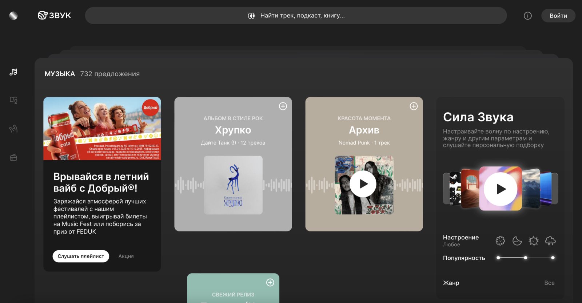Open the Хрупко album title

tap(233, 130)
